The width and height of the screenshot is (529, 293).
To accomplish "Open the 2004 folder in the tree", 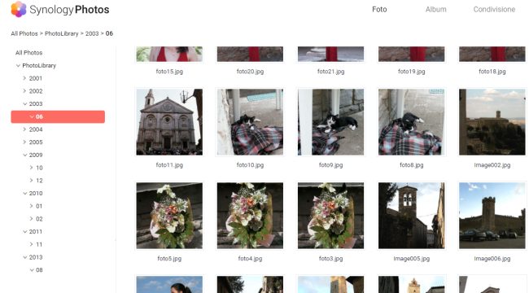I will click(36, 129).
